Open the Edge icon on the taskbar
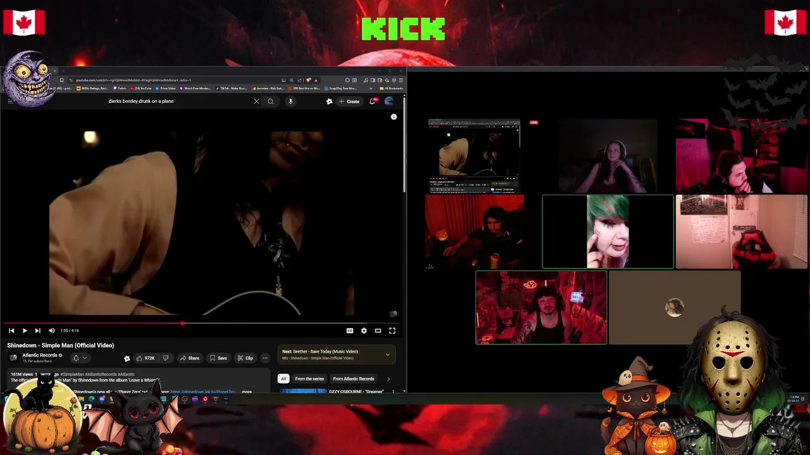 pos(91,399)
